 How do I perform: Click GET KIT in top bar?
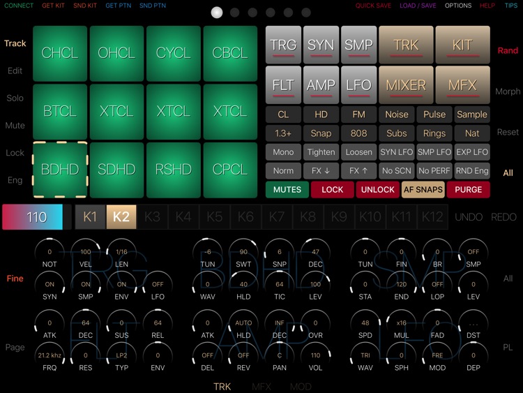[53, 6]
